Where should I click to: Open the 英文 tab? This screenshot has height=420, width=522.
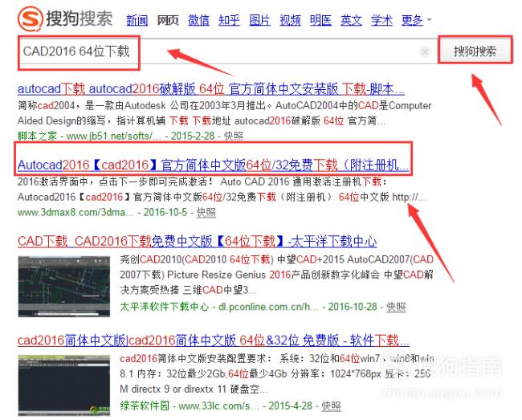[351, 20]
